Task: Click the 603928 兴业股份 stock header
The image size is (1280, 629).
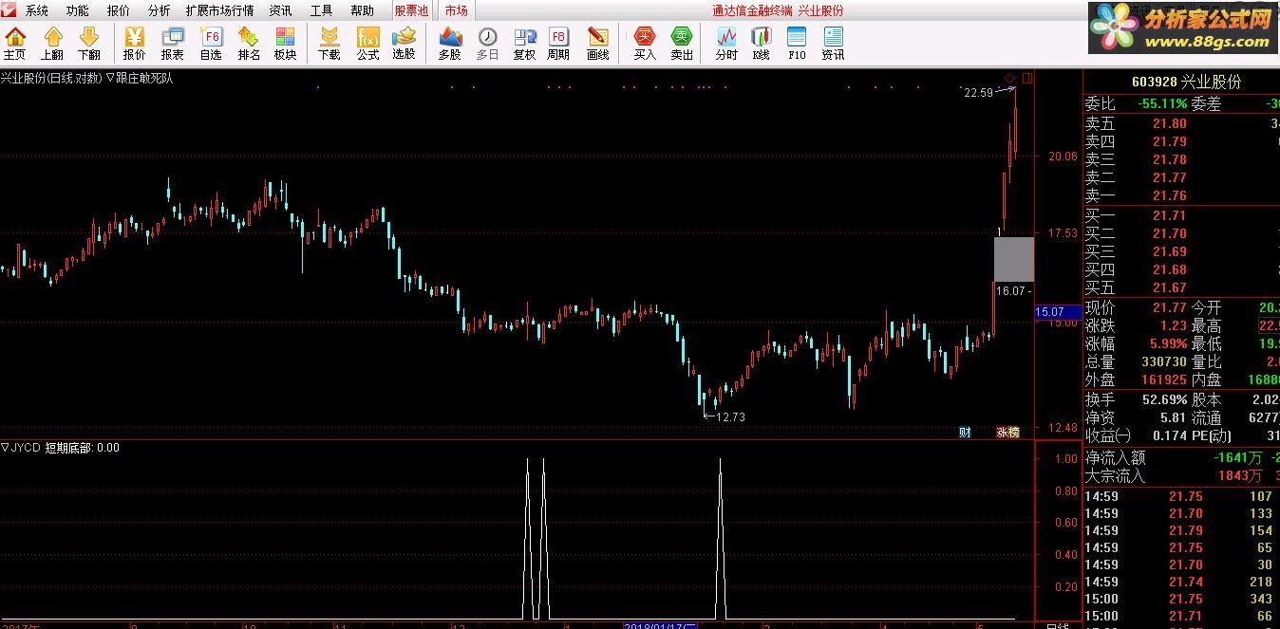Action: (x=1186, y=83)
